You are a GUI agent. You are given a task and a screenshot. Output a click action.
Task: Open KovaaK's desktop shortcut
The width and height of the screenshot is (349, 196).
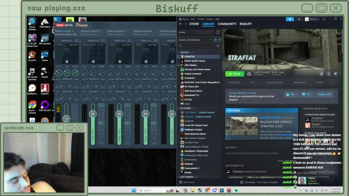click(x=32, y=56)
